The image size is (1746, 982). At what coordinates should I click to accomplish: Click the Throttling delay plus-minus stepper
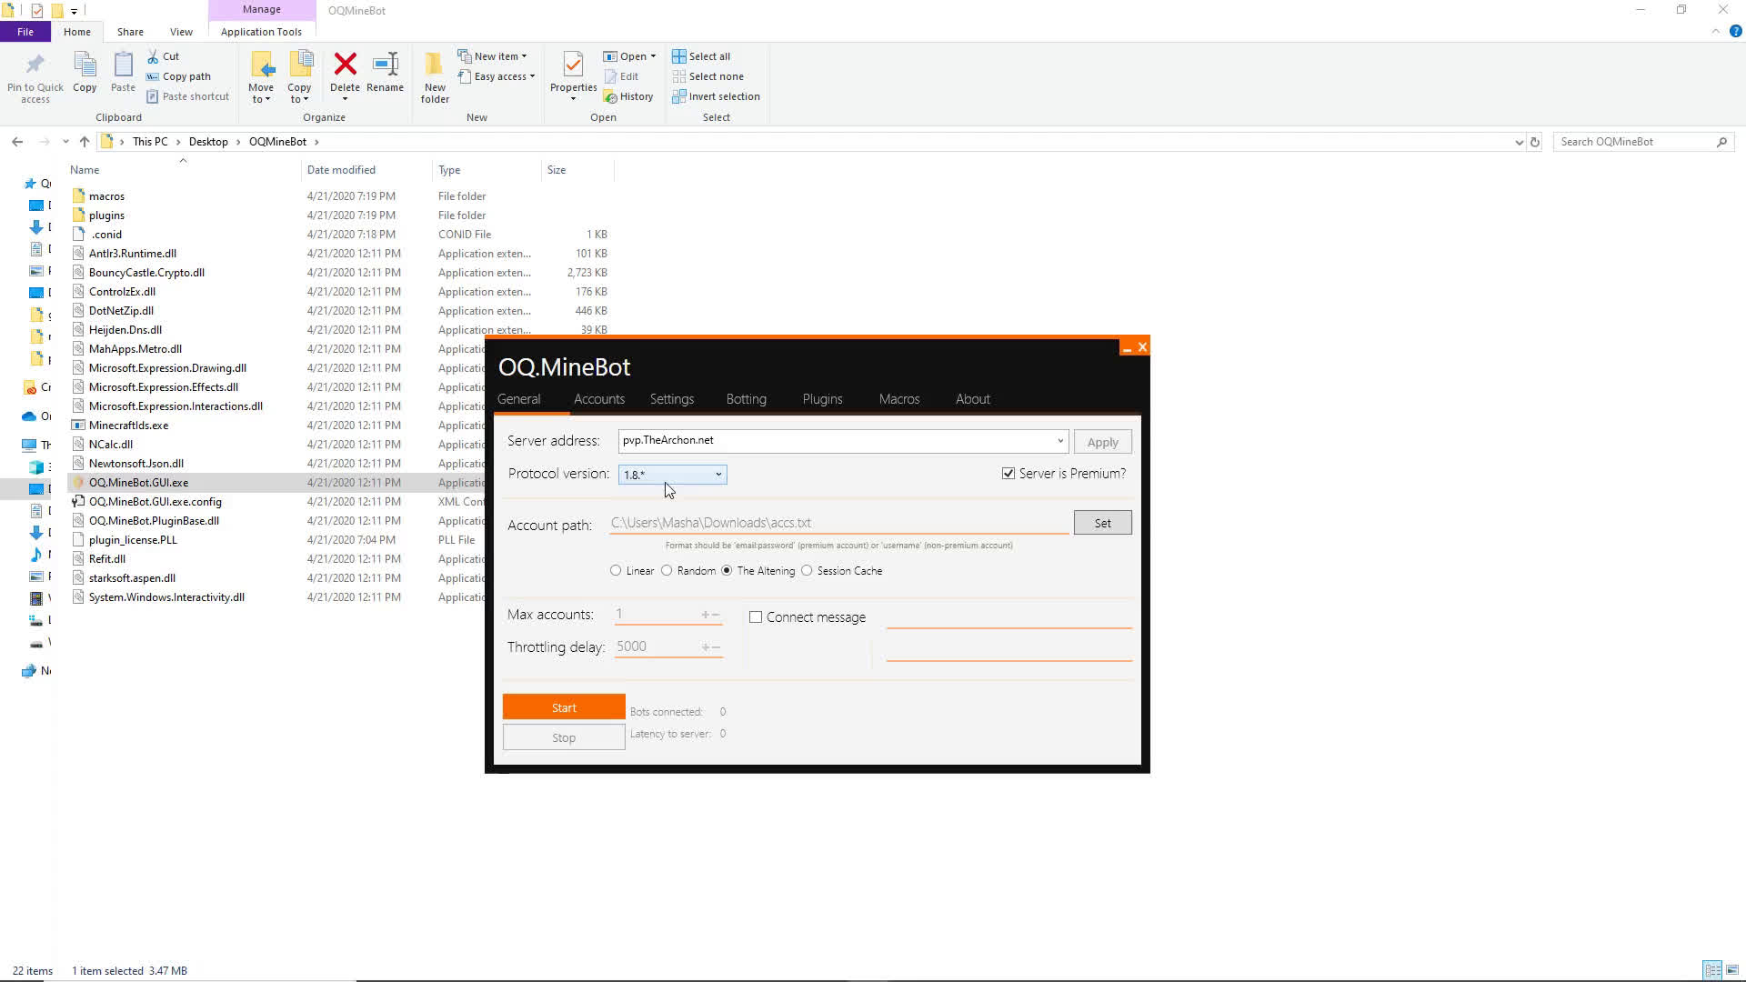point(710,647)
